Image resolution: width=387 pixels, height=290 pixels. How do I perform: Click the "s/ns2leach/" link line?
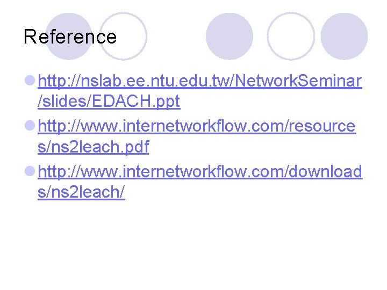tap(81, 191)
